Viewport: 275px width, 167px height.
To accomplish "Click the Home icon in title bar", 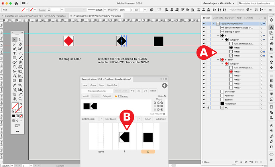I will click(16, 3).
